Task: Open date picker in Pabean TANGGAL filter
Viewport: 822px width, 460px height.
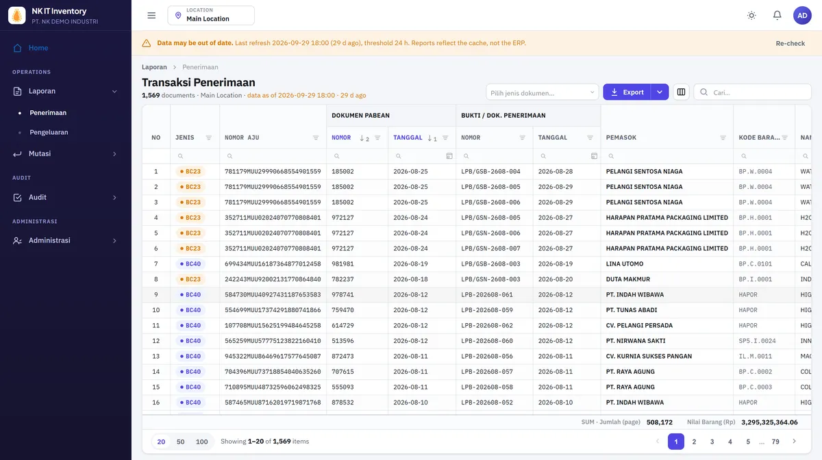Action: [449, 156]
